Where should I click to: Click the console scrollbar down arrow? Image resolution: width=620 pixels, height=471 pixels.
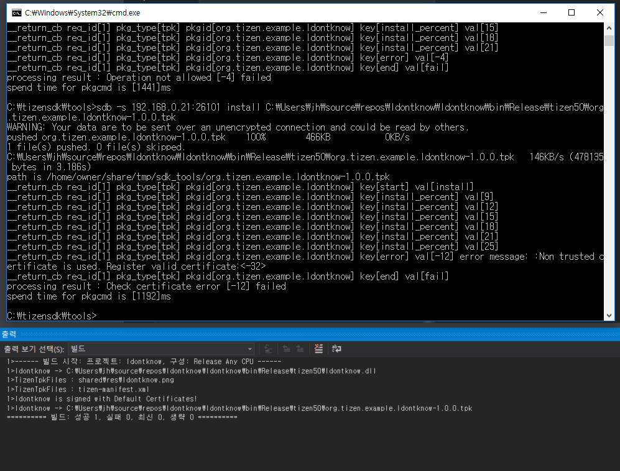(609, 316)
